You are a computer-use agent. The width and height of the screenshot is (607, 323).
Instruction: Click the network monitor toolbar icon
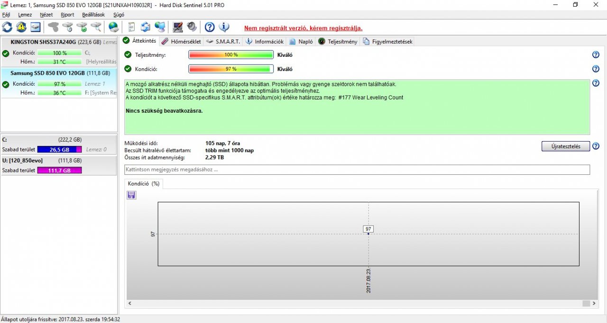160,27
